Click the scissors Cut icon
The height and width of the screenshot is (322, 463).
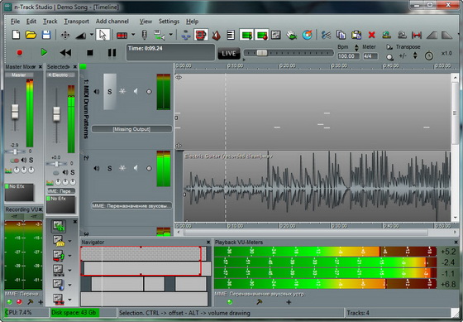coord(326,35)
